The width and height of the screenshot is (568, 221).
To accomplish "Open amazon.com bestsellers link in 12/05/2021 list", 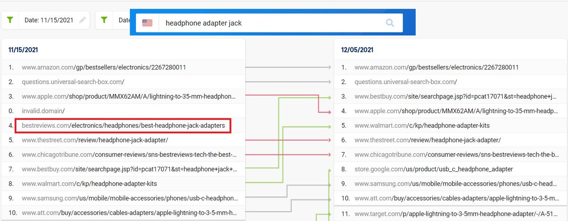I will (x=436, y=68).
